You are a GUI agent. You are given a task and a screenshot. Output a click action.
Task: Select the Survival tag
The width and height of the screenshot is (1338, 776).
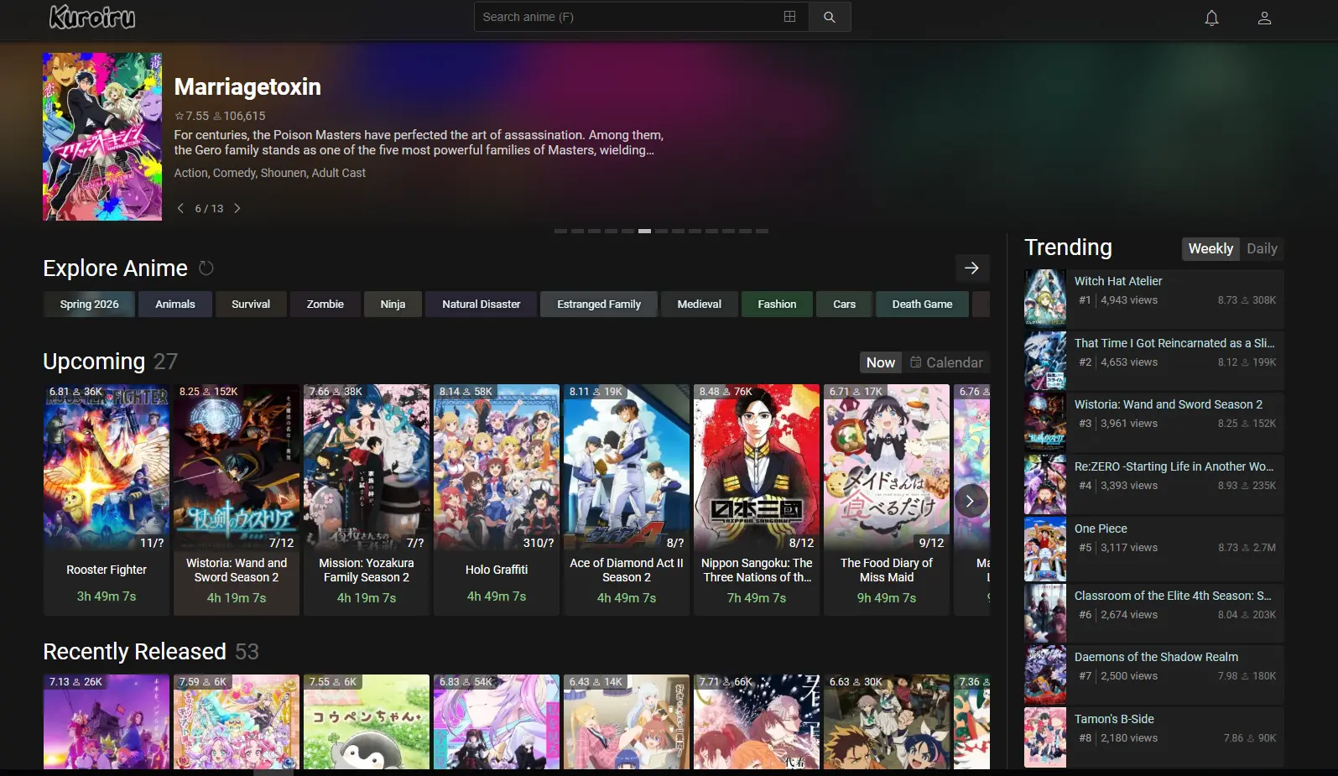click(251, 305)
